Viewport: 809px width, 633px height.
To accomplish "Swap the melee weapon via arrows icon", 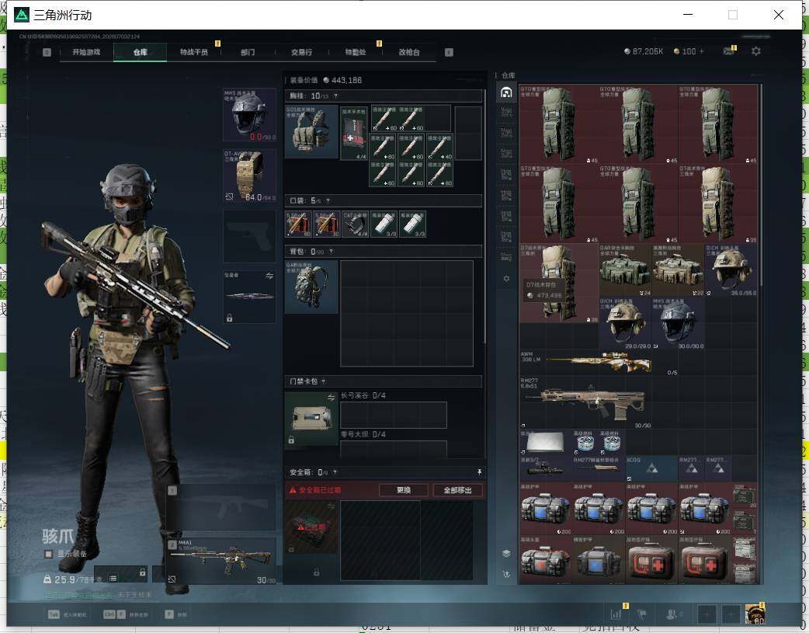I will click(269, 277).
